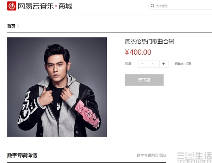Click the breadcrumb chevron after 首页

(18, 26)
